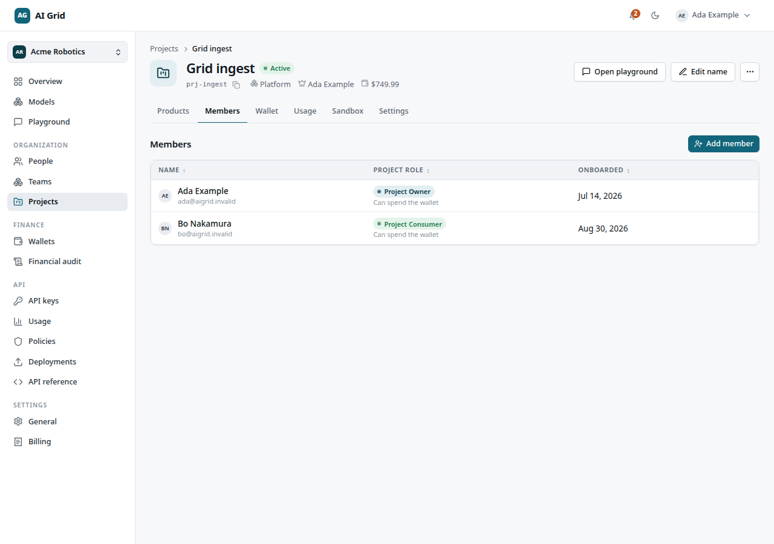Screen dimensions: 774x544
Task: Click Open playground button
Action: click(x=620, y=72)
